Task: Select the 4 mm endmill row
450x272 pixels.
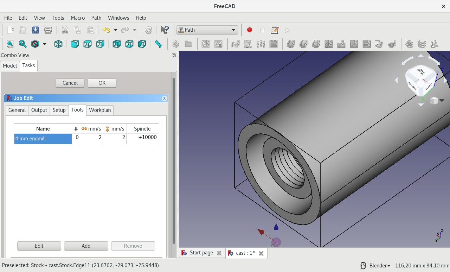Action: coord(43,139)
